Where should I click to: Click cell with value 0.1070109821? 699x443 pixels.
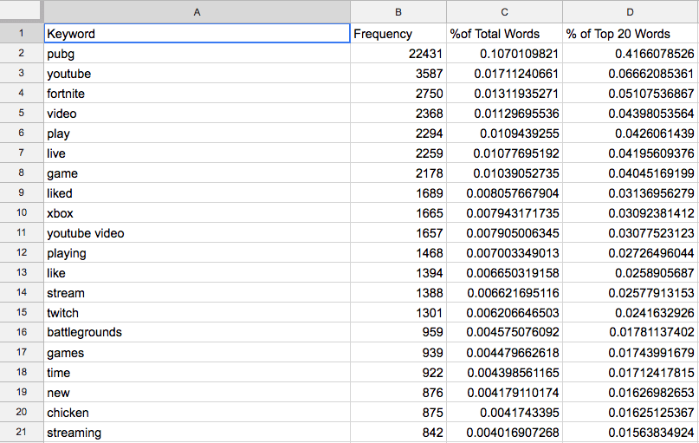[504, 54]
